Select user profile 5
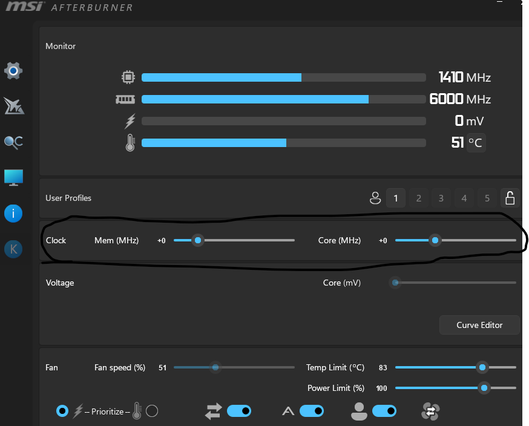The image size is (529, 426). click(487, 198)
